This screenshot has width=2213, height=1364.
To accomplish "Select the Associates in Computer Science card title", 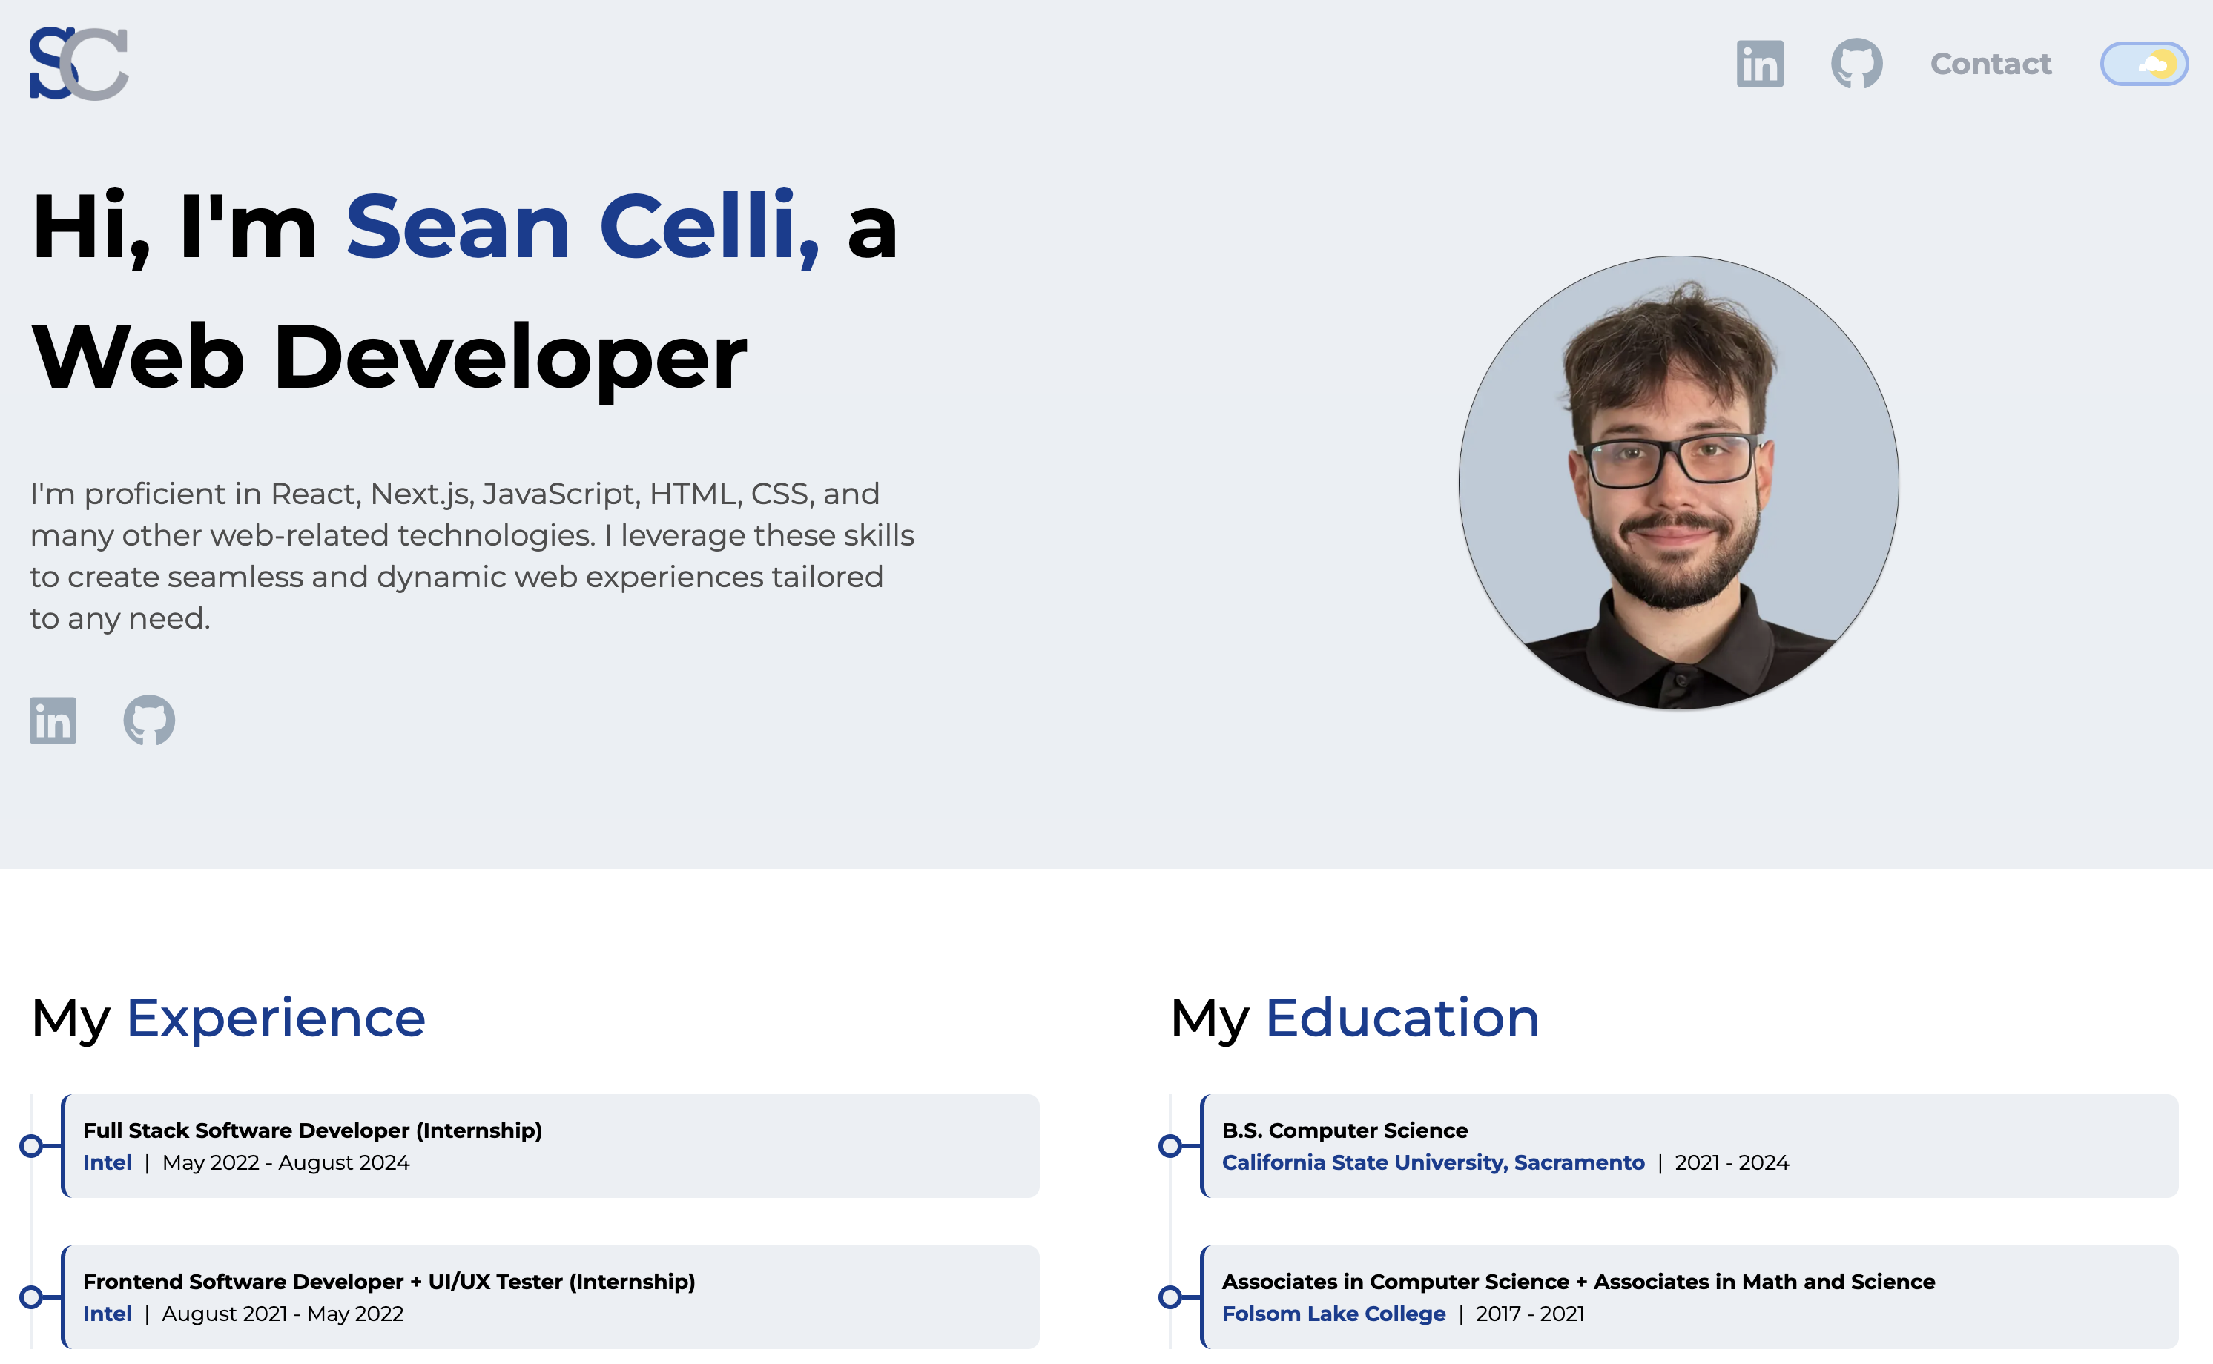I will pyautogui.click(x=1578, y=1282).
